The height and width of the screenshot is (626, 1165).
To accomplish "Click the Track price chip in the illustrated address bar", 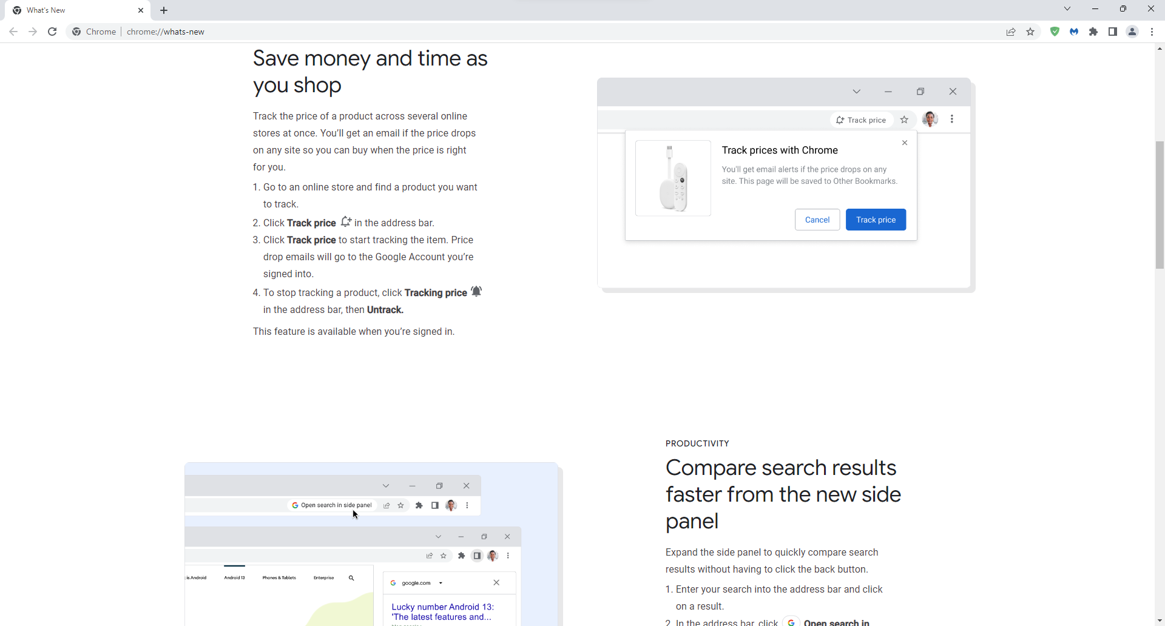I will [861, 120].
